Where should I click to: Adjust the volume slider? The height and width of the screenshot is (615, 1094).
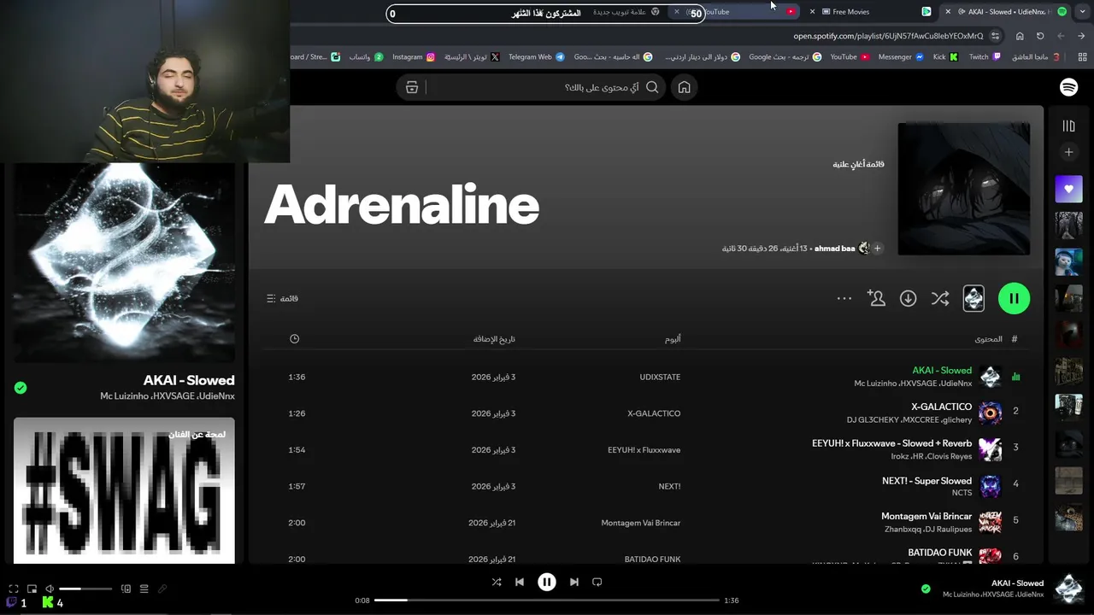point(85,589)
